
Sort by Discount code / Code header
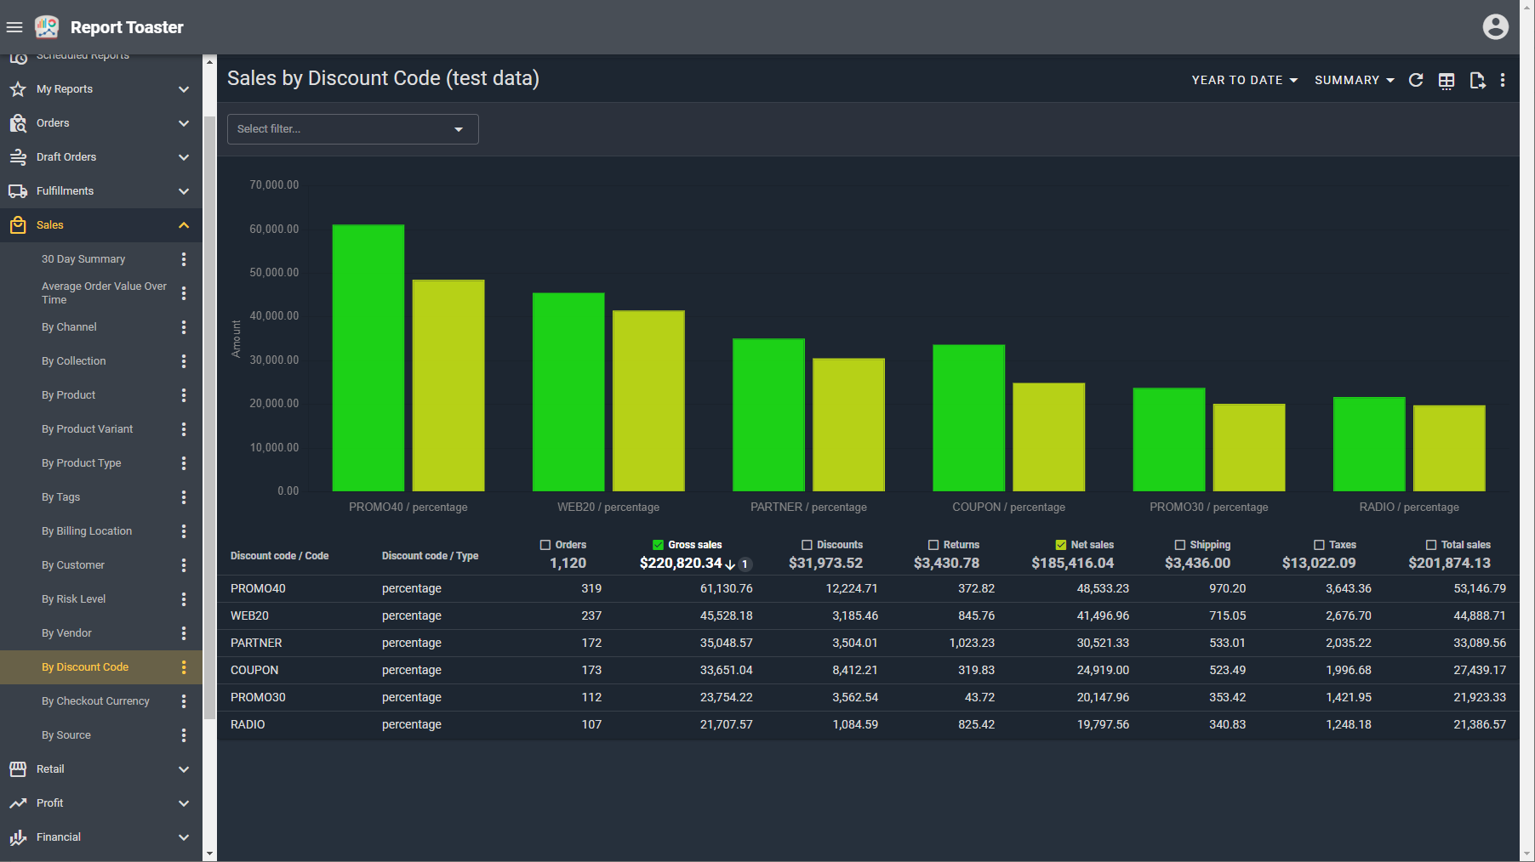[279, 556]
